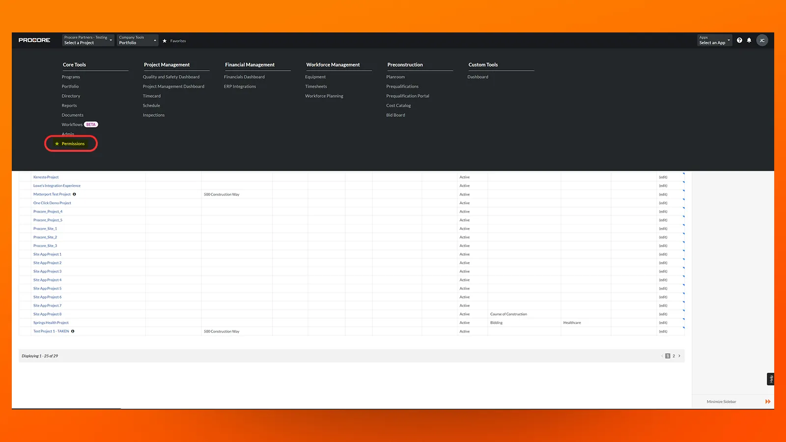Click the help question mark icon
This screenshot has height=442, width=786.
point(739,40)
